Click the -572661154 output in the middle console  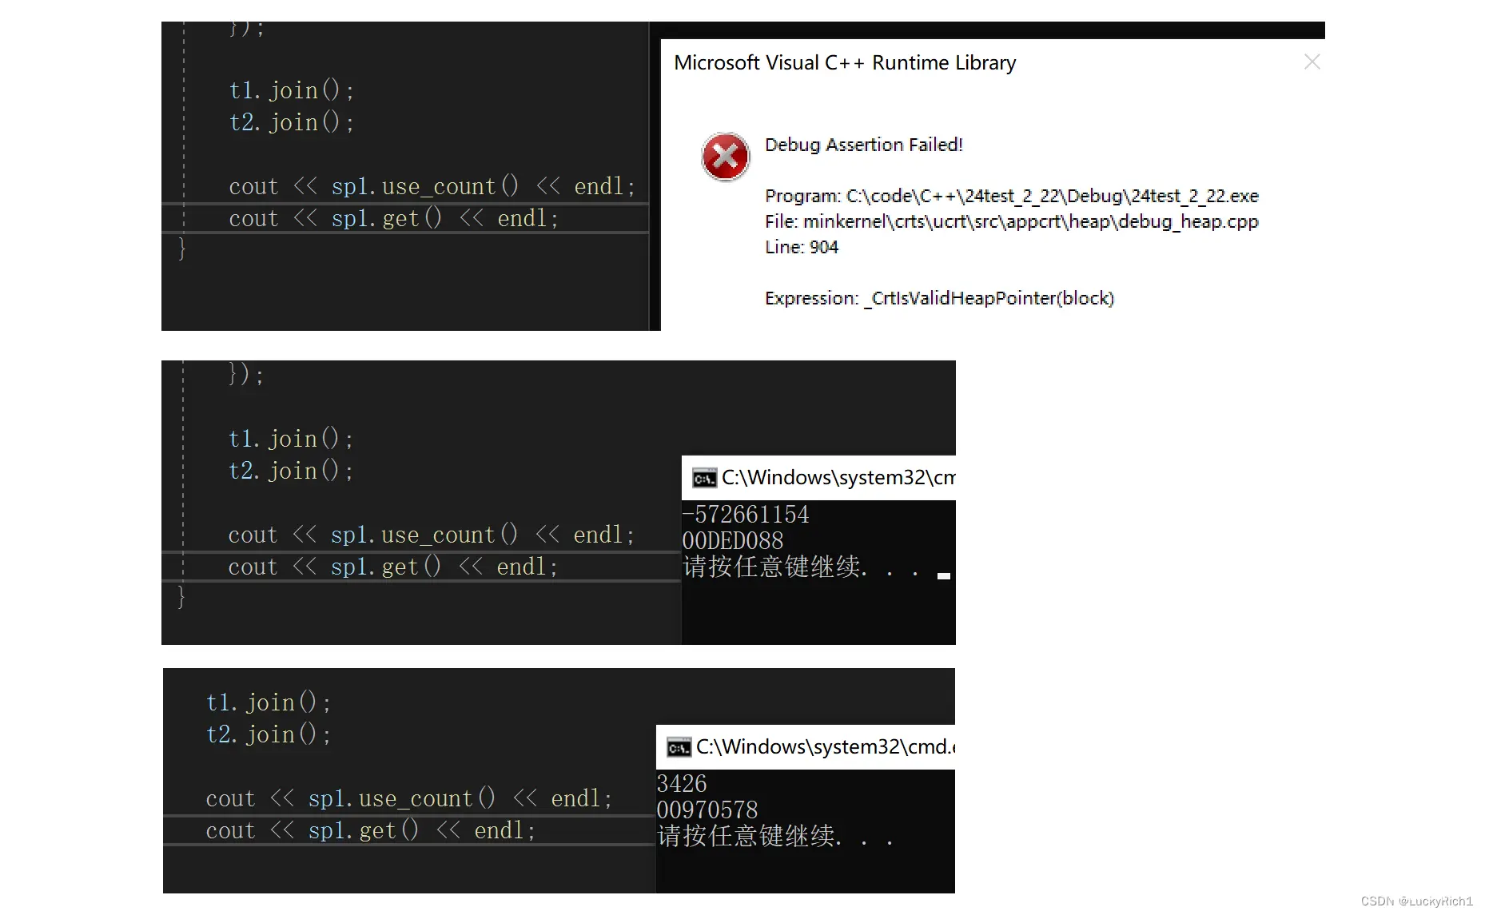746,514
